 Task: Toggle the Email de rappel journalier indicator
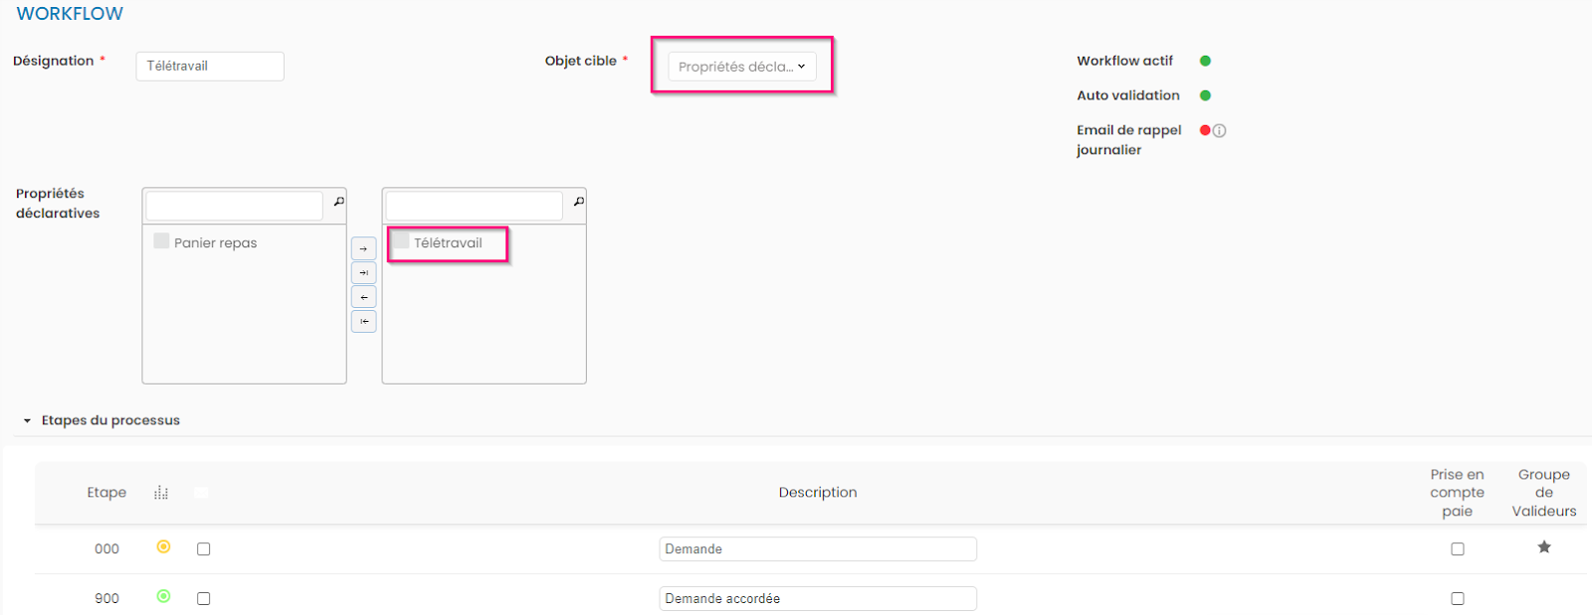[1205, 130]
